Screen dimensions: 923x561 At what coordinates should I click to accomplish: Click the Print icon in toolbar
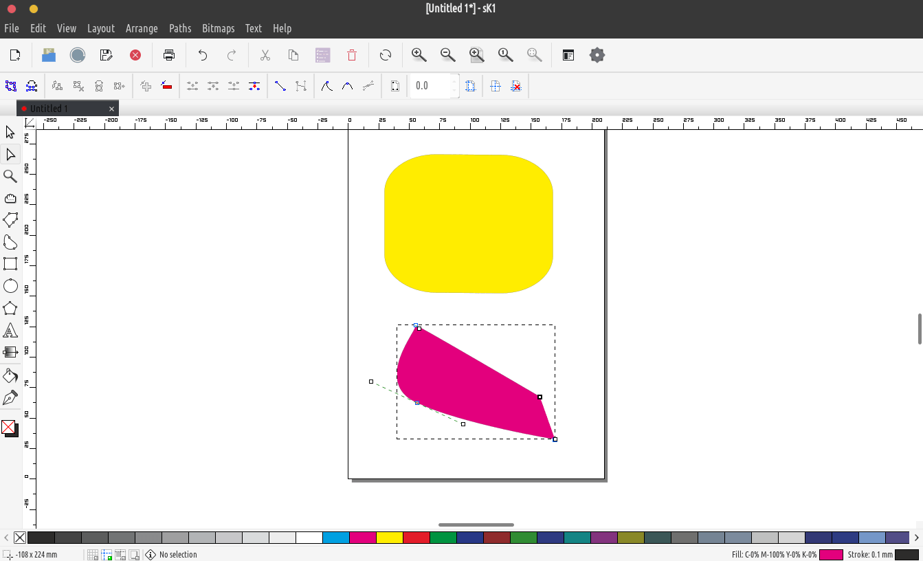(169, 55)
